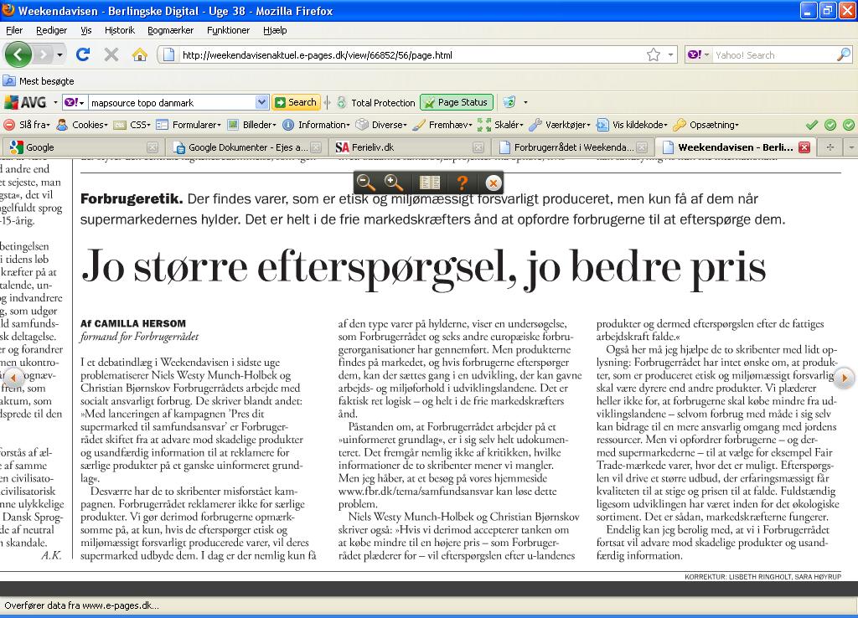Image resolution: width=858 pixels, height=618 pixels.
Task: Open the Funktioner menu
Action: coord(228,30)
